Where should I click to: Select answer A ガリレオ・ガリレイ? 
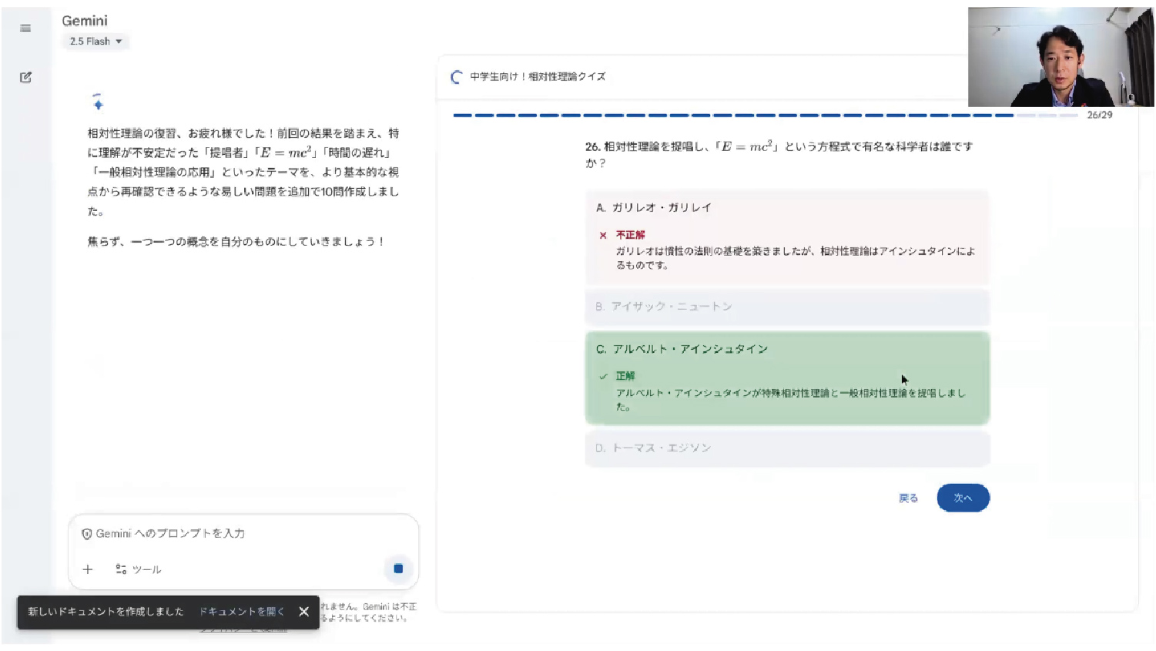786,208
